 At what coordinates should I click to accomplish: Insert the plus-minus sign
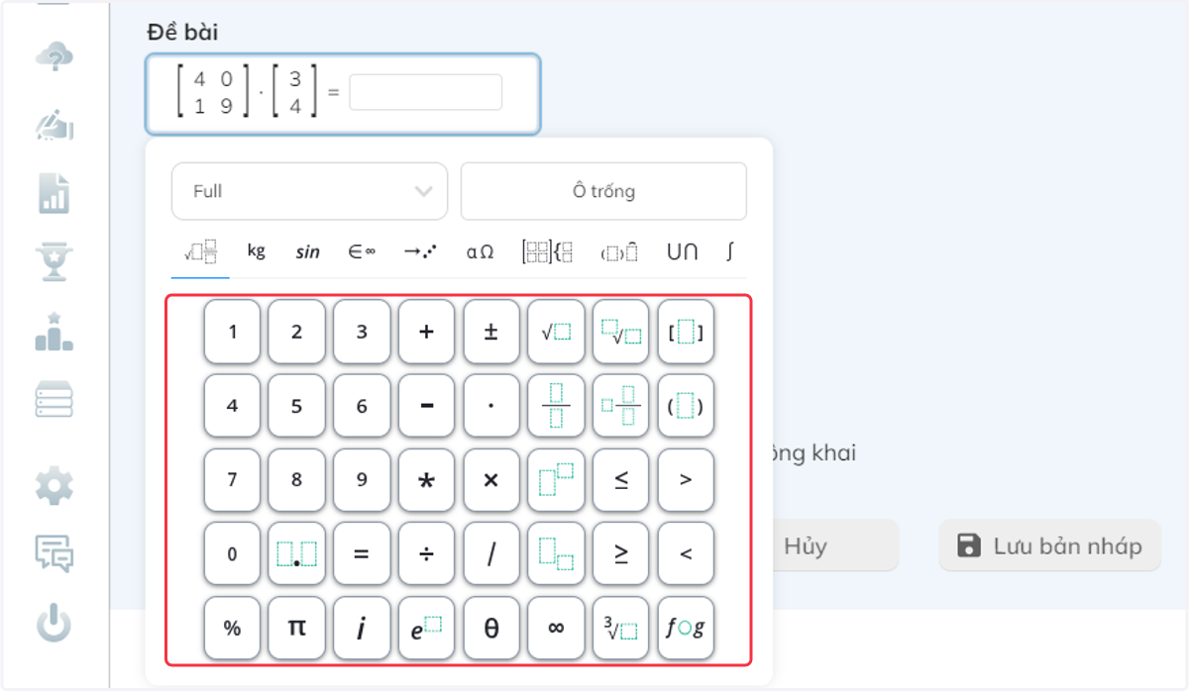coord(491,332)
